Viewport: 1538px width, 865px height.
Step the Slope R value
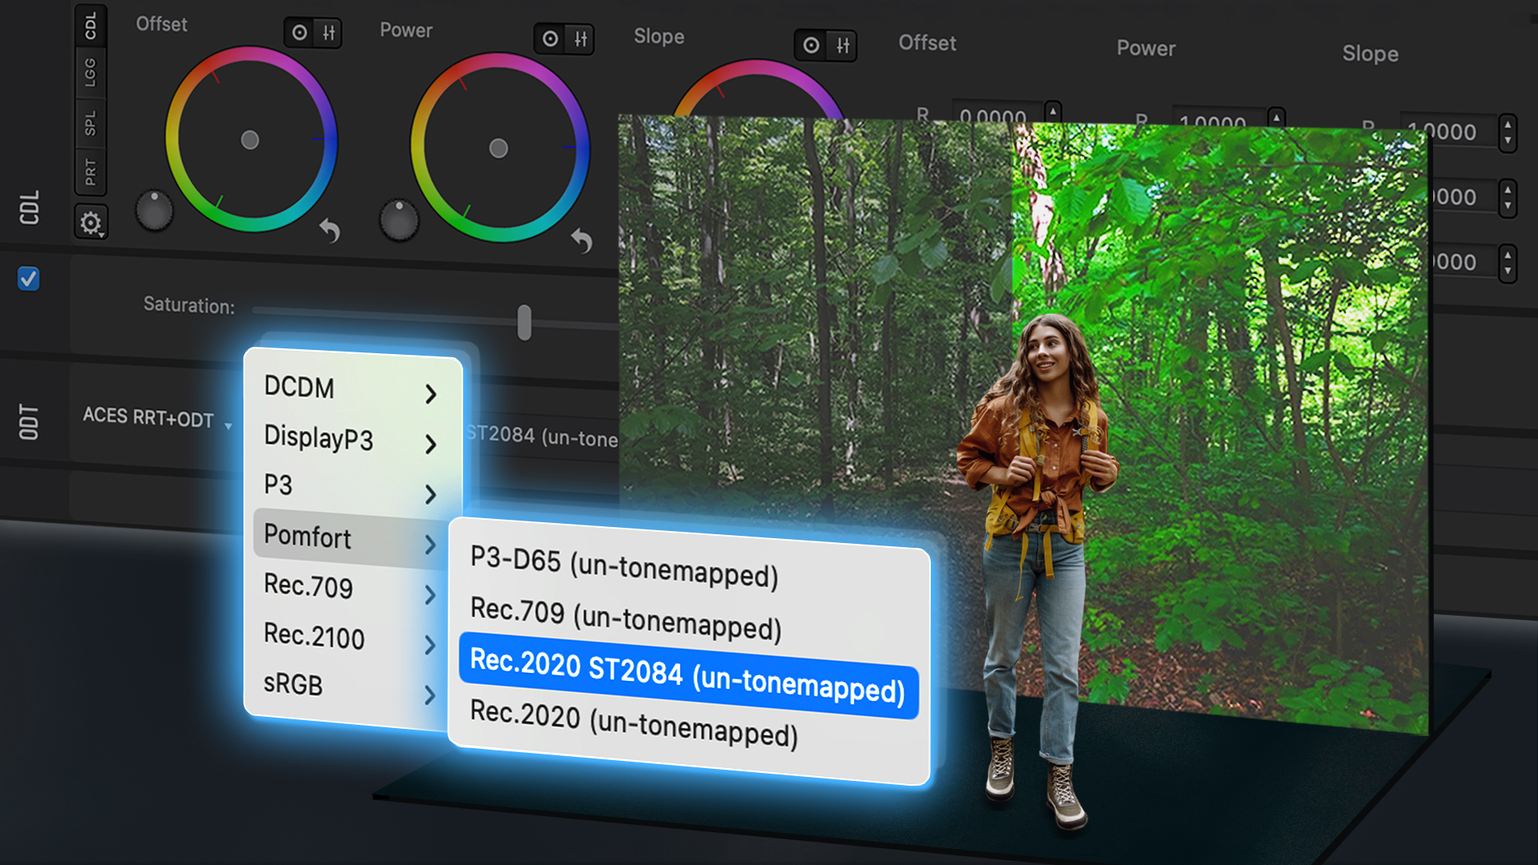pyautogui.click(x=1508, y=131)
